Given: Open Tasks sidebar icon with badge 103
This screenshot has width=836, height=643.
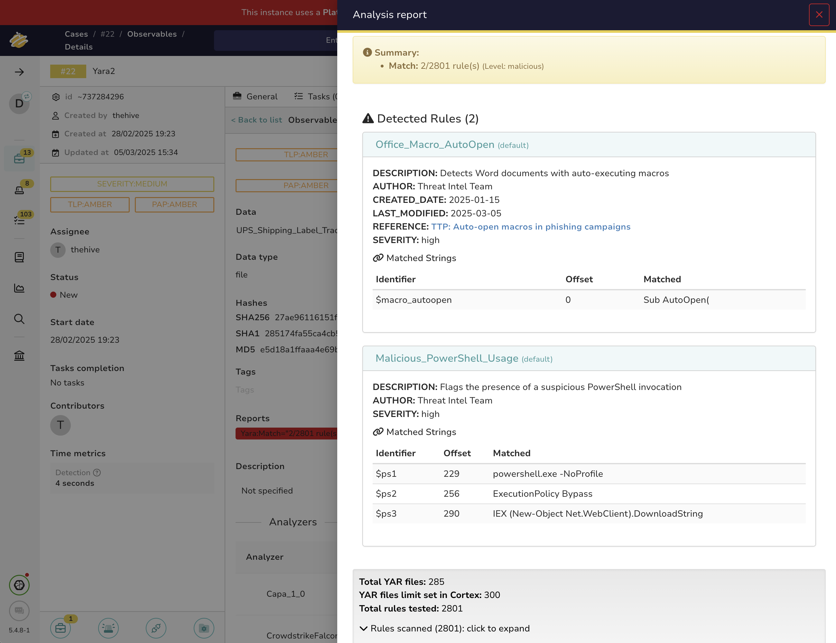Looking at the screenshot, I should click(20, 220).
